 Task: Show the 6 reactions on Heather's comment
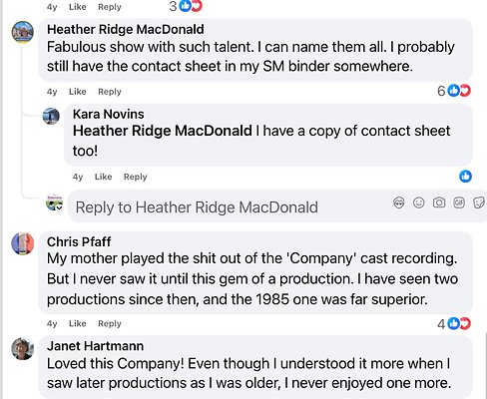(454, 91)
